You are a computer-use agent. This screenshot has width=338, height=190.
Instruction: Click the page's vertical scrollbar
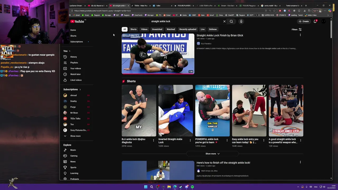pos(331,29)
